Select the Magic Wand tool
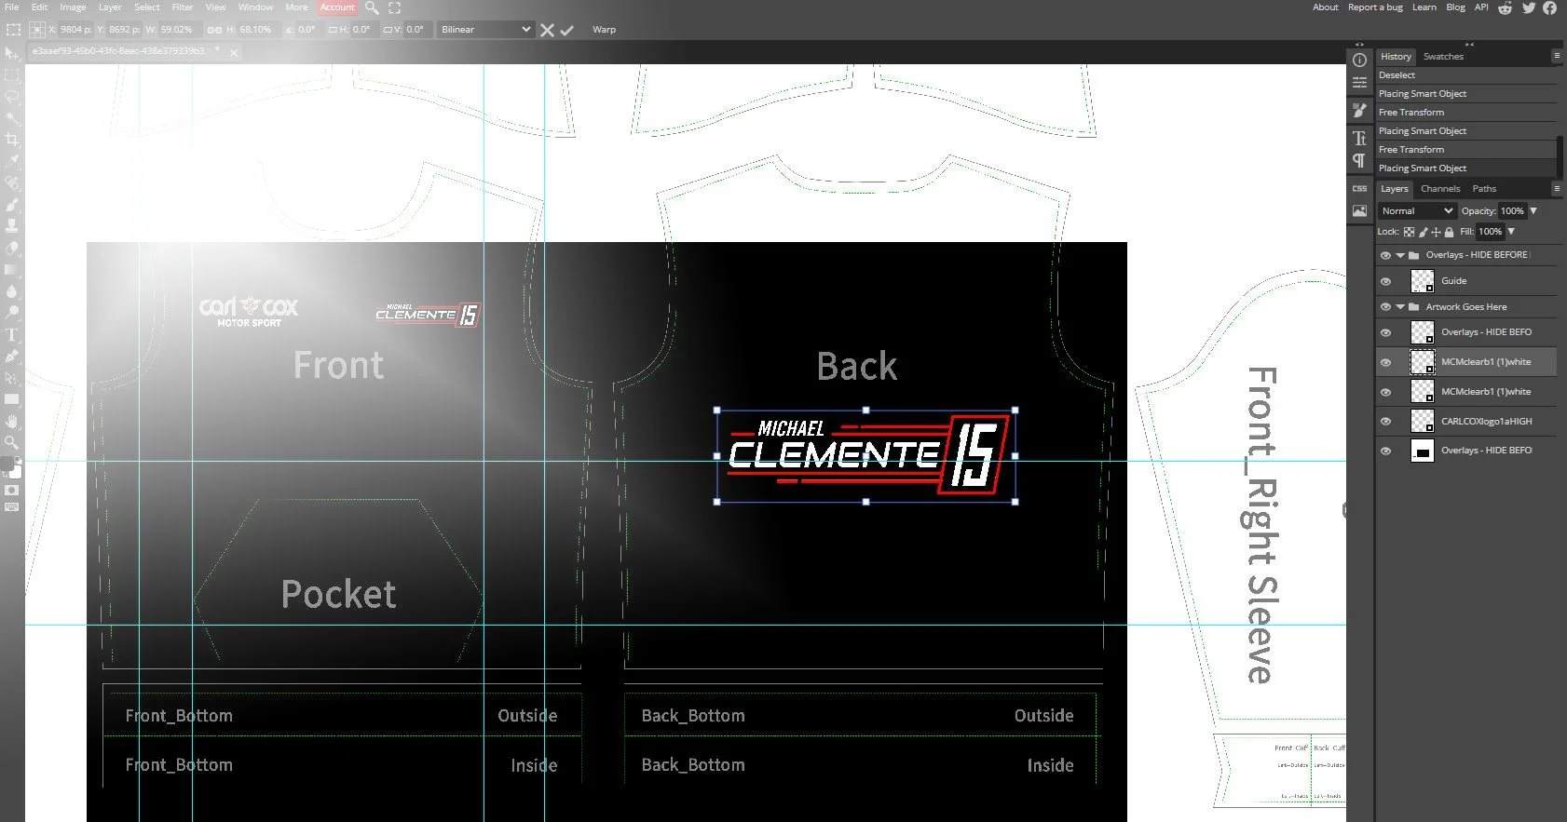1567x822 pixels. pyautogui.click(x=12, y=117)
